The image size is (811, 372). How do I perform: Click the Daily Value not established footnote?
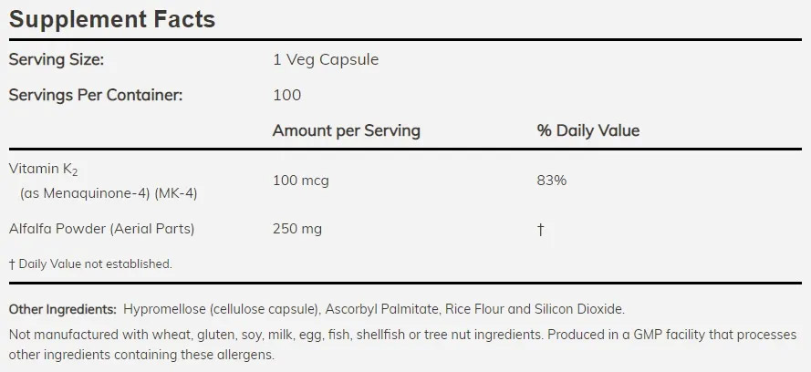[x=90, y=263]
